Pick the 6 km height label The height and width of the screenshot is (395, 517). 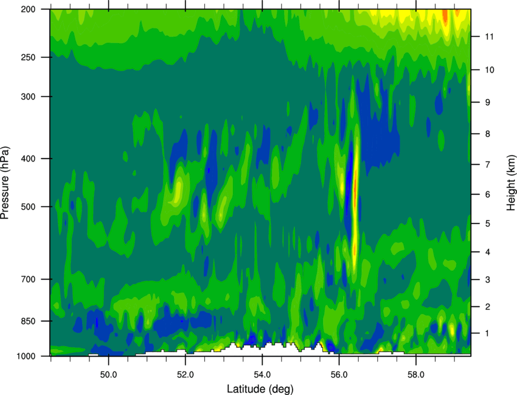point(487,194)
